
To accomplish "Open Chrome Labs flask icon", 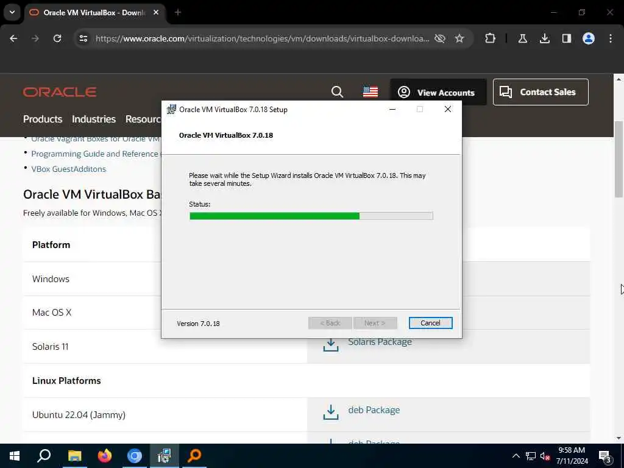I will pyautogui.click(x=522, y=38).
